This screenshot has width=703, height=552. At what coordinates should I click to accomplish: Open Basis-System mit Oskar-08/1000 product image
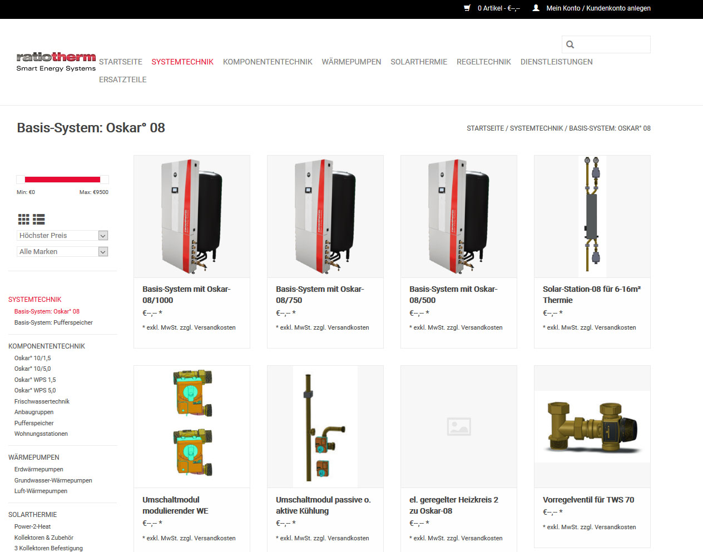pos(192,216)
